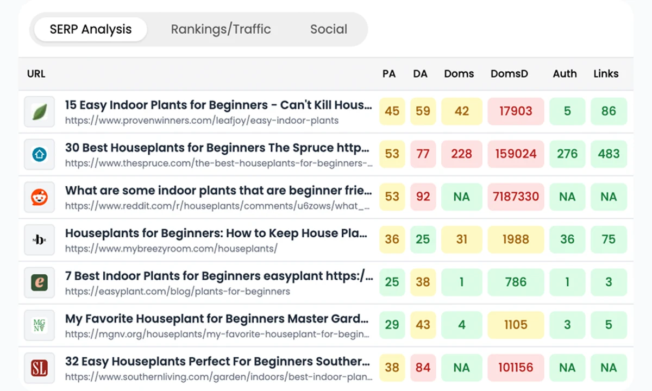Click Doms value 228
Viewport: 652px width, 391px height.
pyautogui.click(x=461, y=154)
